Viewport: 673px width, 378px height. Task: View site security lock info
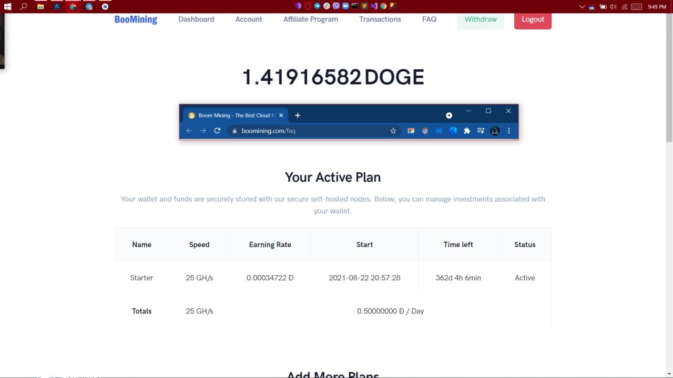[x=235, y=131]
